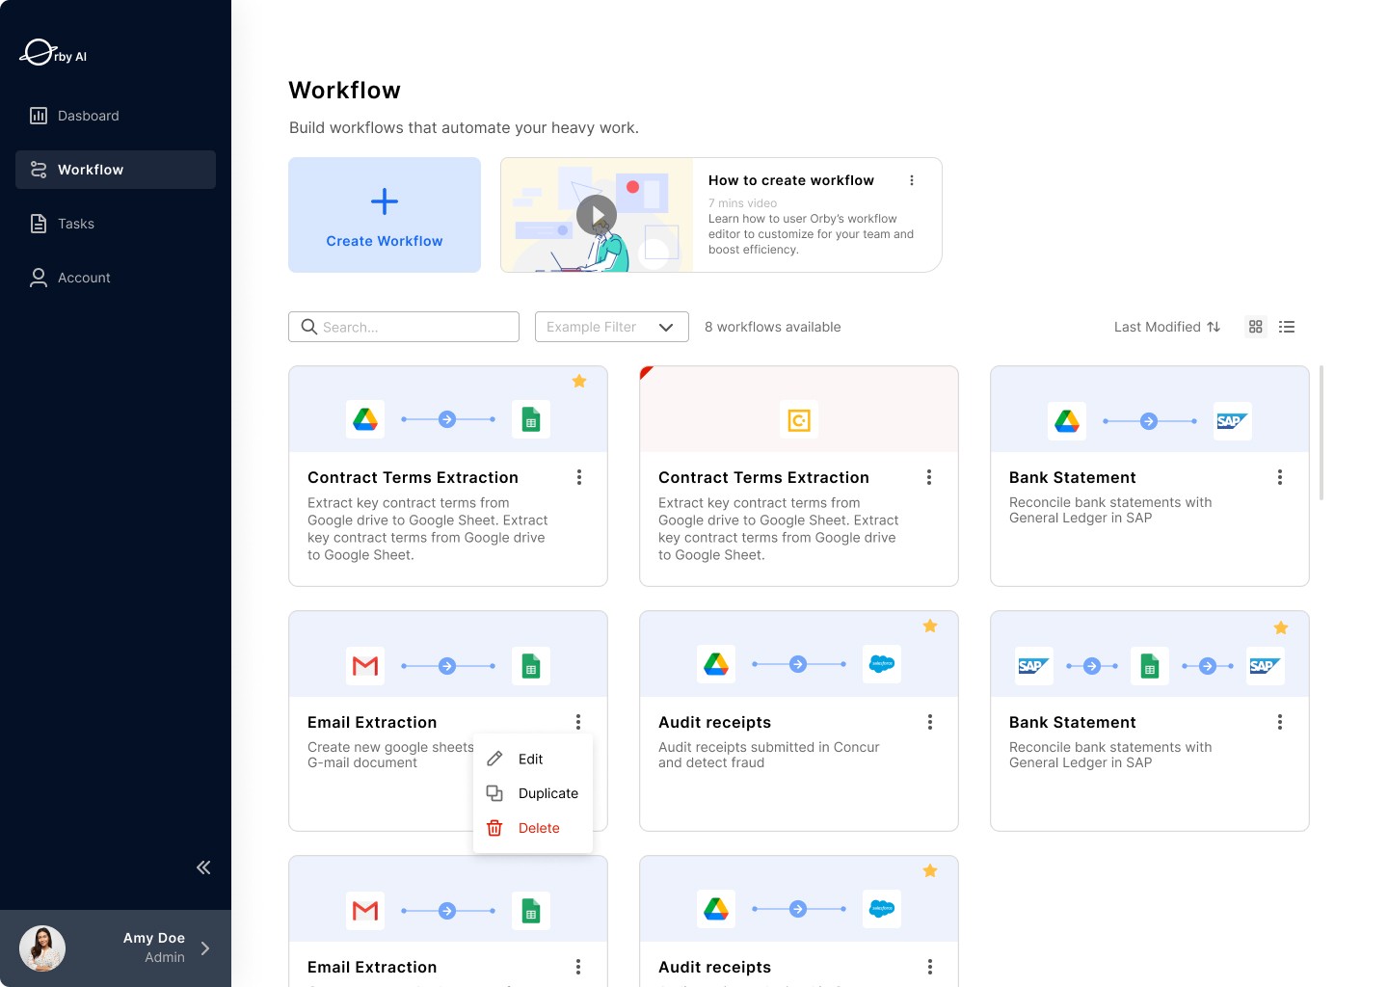Open menu for bottom Email Extraction card
1388x987 pixels.
[578, 967]
